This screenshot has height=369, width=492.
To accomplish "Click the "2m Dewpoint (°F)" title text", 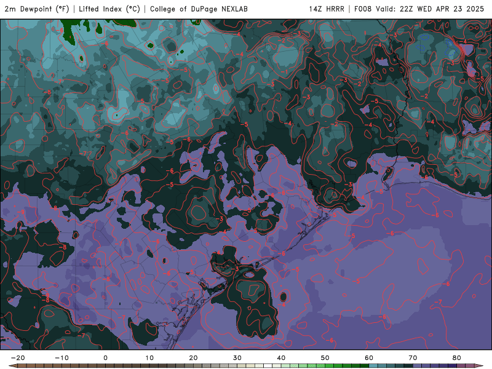I will coord(37,9).
